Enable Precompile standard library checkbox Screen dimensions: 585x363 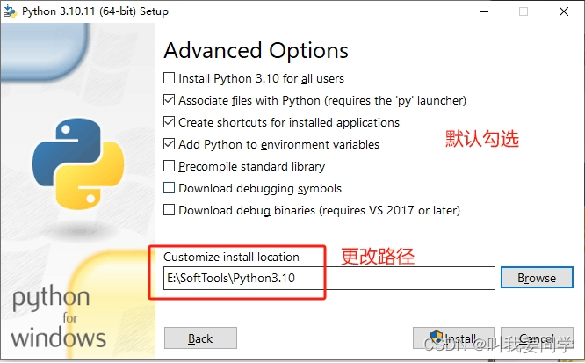coord(169,166)
